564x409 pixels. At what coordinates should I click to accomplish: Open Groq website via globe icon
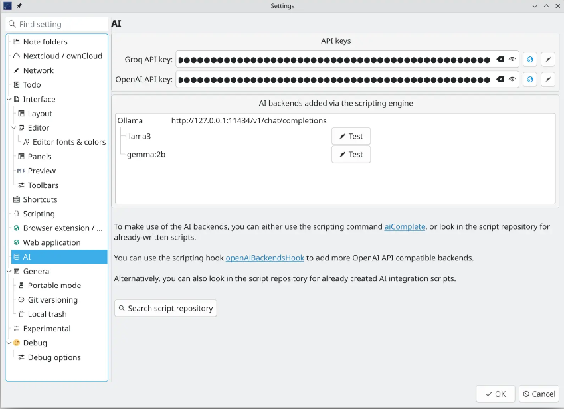(x=529, y=60)
